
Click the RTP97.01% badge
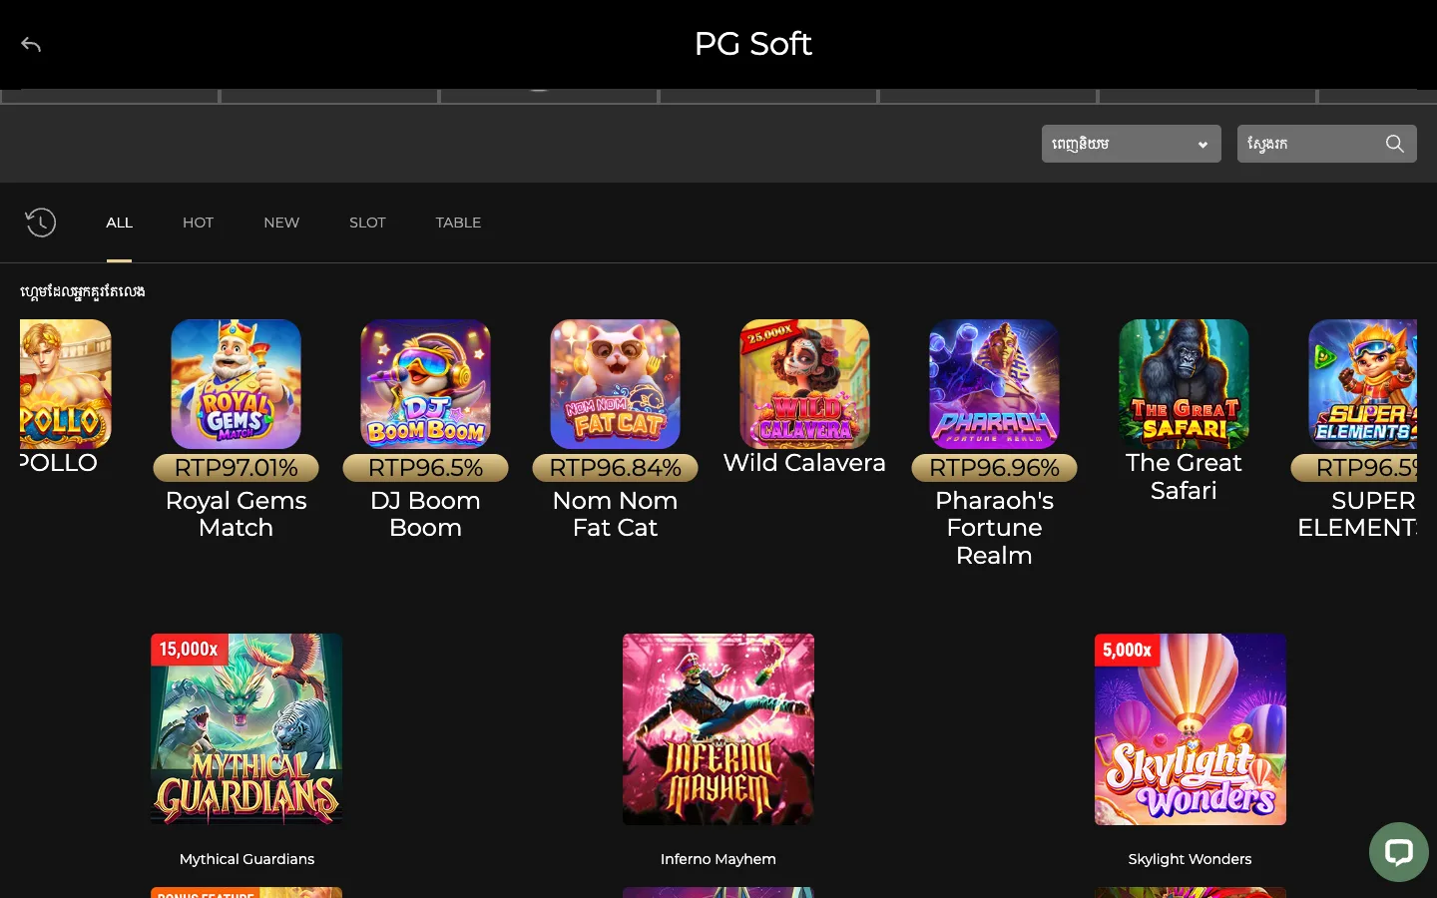[236, 468]
